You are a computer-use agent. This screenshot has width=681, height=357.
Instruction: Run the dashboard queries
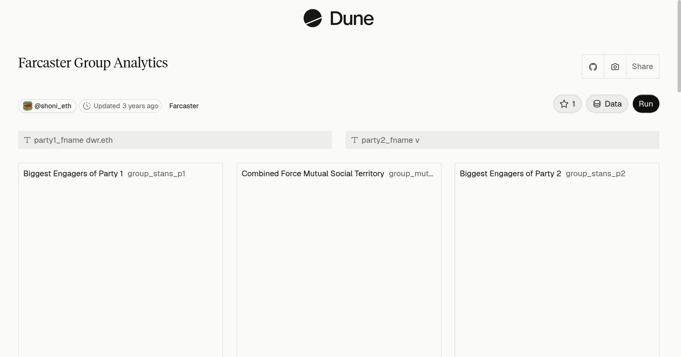[646, 104]
